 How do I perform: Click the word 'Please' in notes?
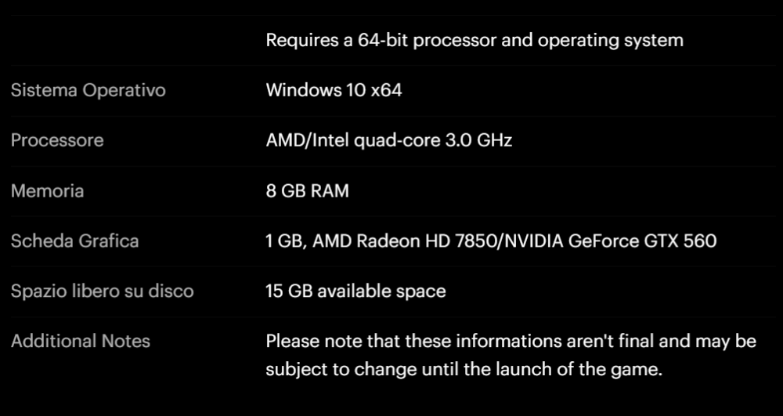(293, 341)
